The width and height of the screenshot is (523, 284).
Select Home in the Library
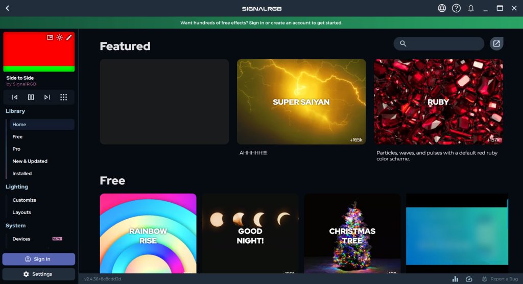pos(42,125)
